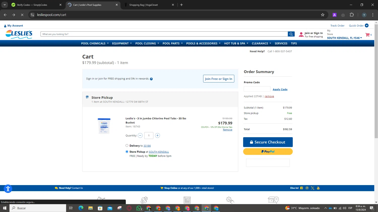Open Leslie's YouTube icon
This screenshot has width=378, height=212.
318,188
